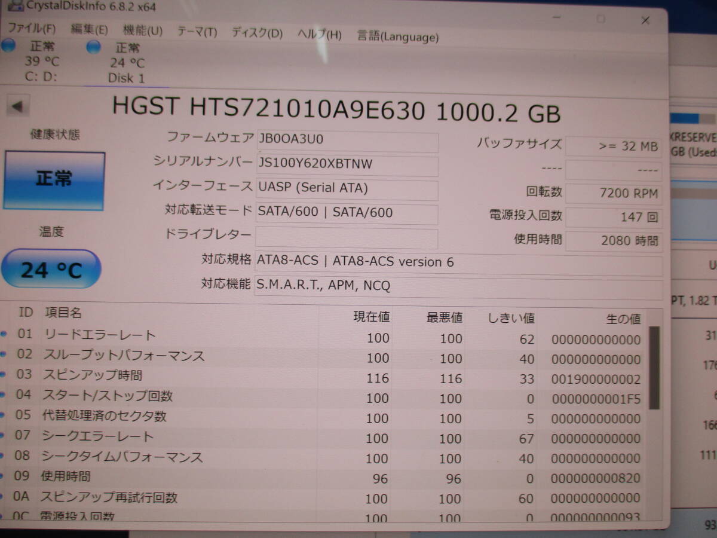The width and height of the screenshot is (717, 538).
Task: Click the 生の値 column header
Action: tap(623, 320)
